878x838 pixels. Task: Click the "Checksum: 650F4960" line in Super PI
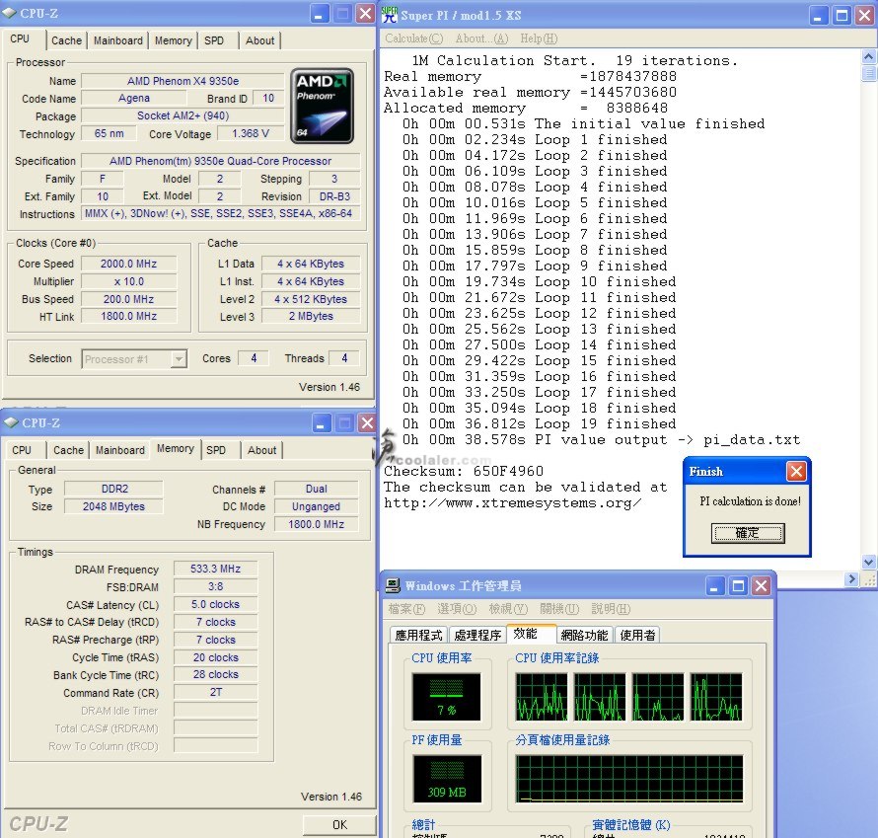click(464, 471)
